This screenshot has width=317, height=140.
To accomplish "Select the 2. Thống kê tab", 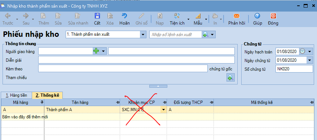I will [47, 95].
